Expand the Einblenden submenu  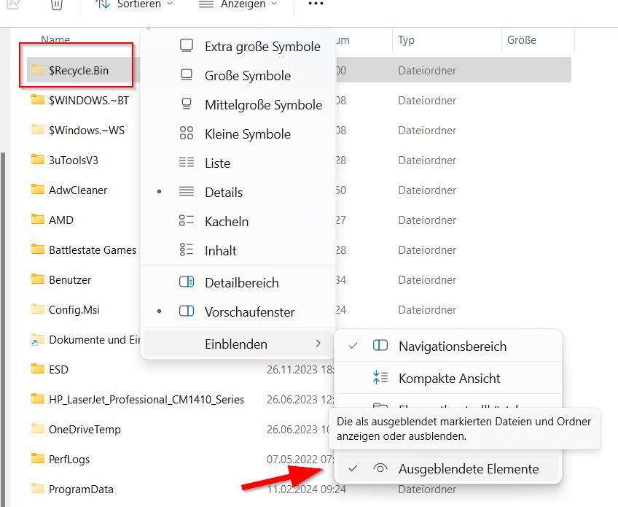[x=238, y=344]
